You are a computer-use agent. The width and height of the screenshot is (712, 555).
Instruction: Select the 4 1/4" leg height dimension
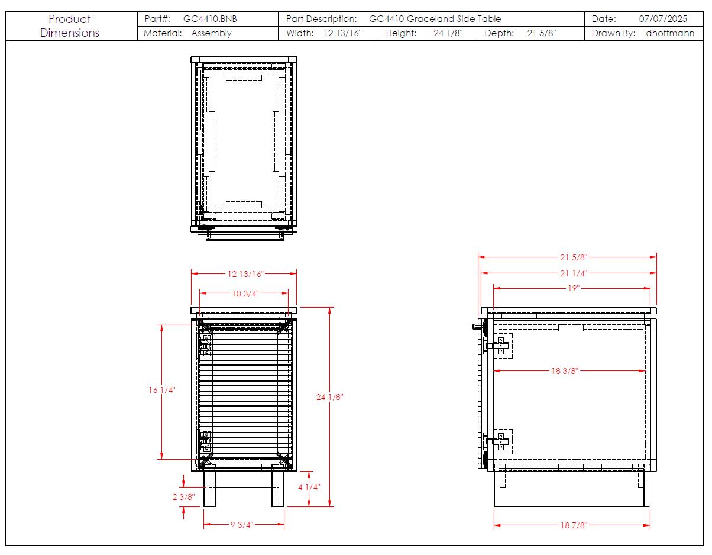click(x=309, y=487)
